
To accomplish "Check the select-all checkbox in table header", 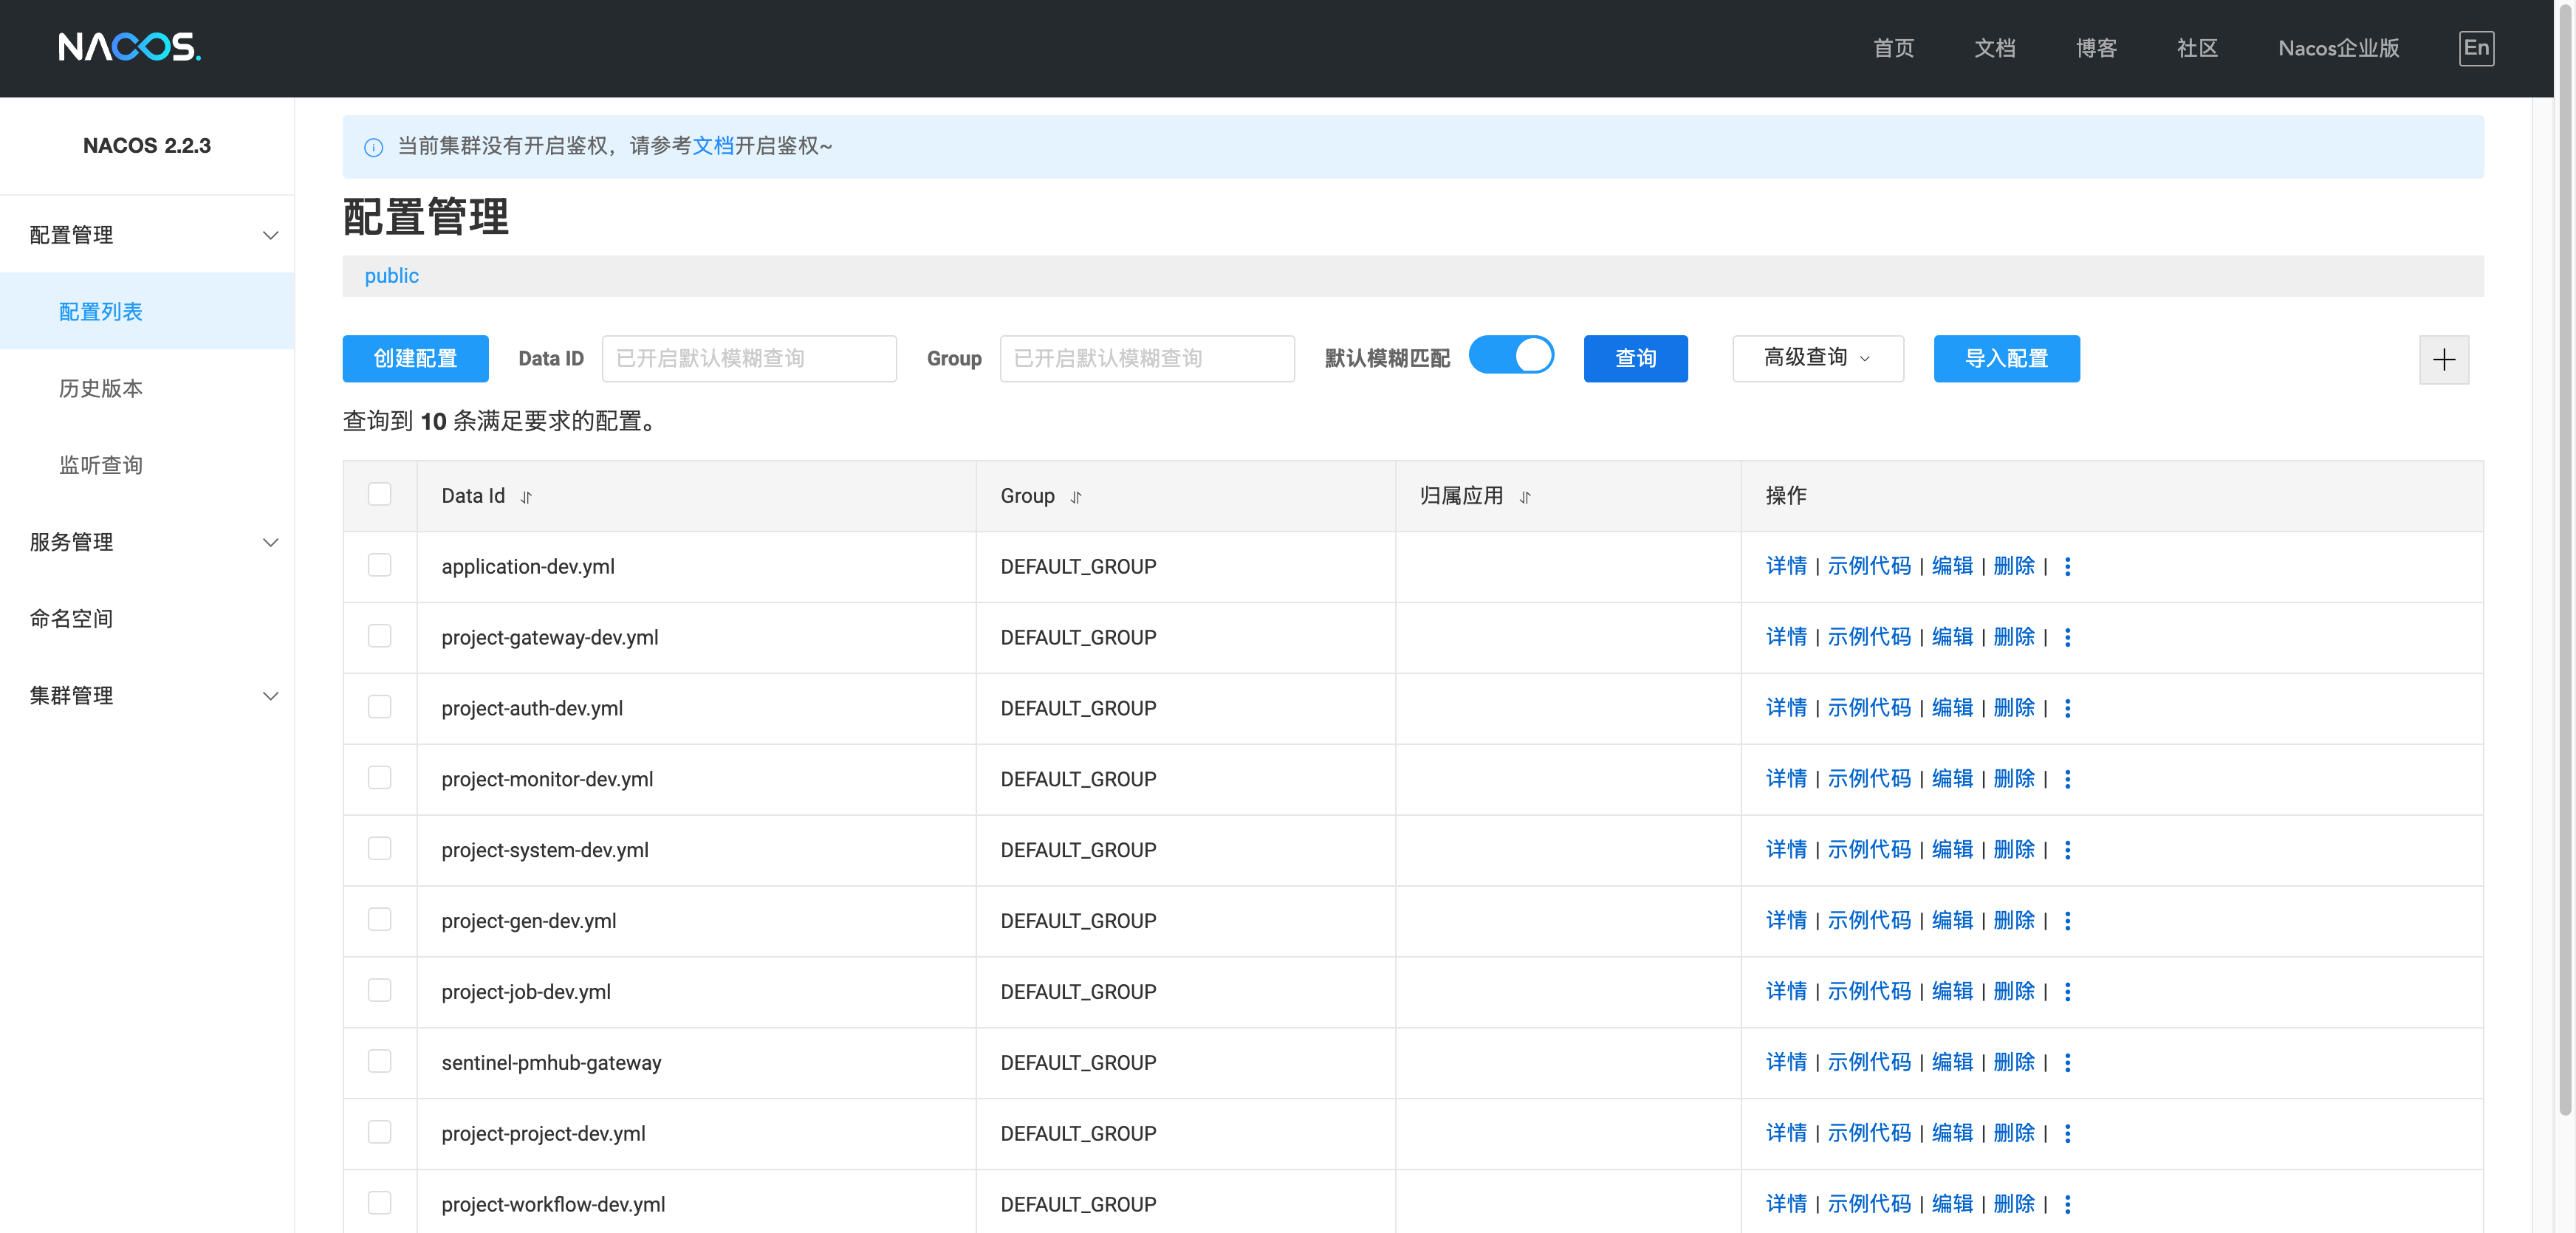I will [x=379, y=494].
